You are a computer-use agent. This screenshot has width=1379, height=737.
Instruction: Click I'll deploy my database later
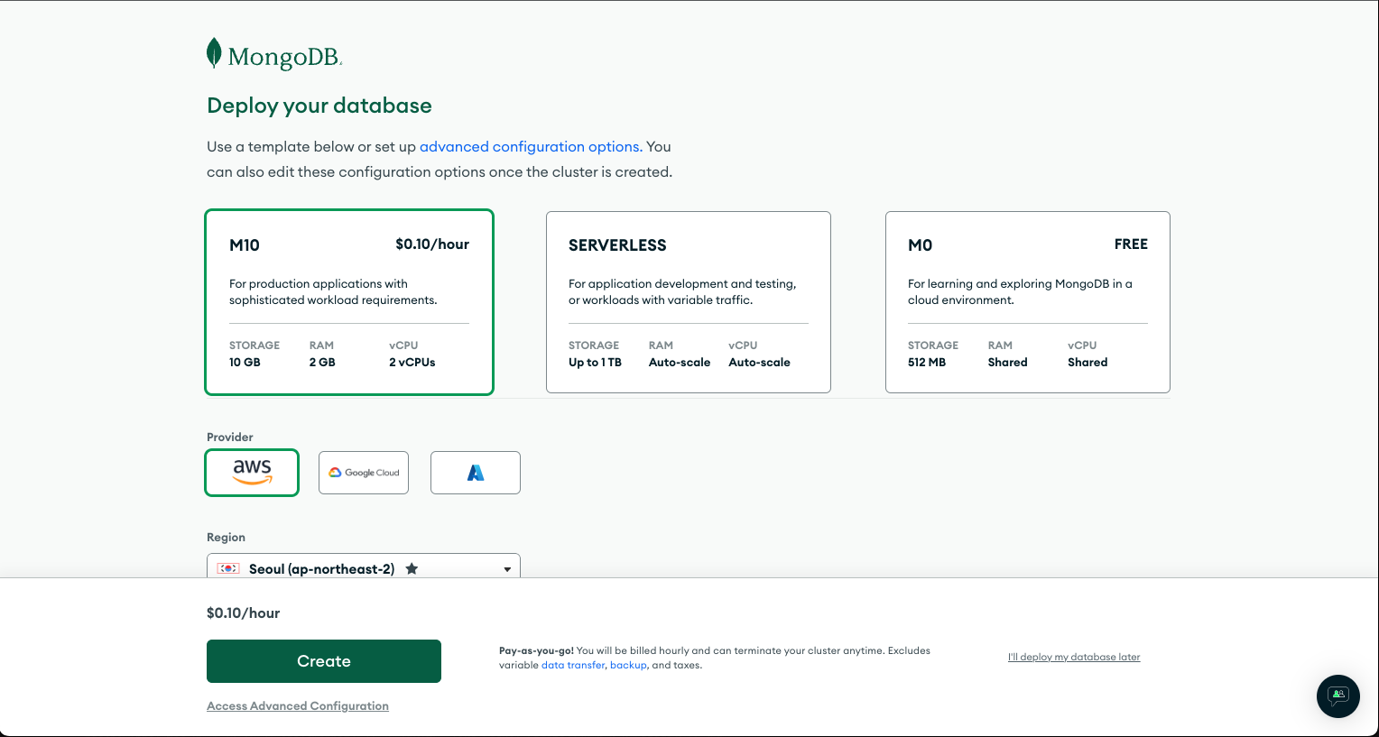[1074, 657]
